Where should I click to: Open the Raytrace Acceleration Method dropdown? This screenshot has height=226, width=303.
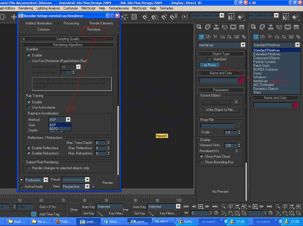tap(68, 119)
